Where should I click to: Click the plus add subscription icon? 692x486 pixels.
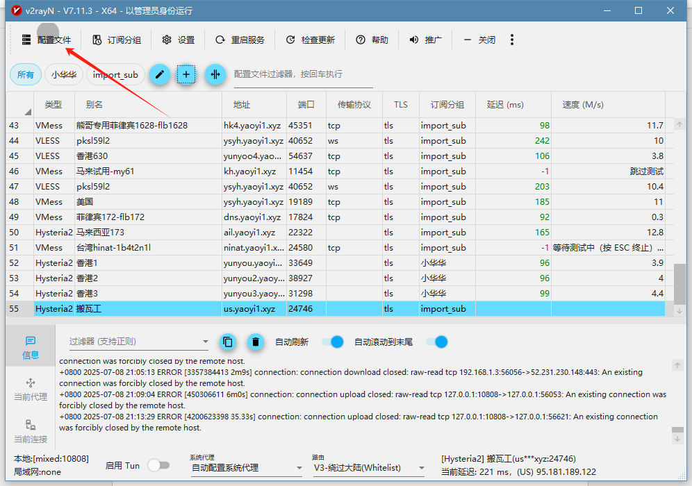tap(186, 74)
